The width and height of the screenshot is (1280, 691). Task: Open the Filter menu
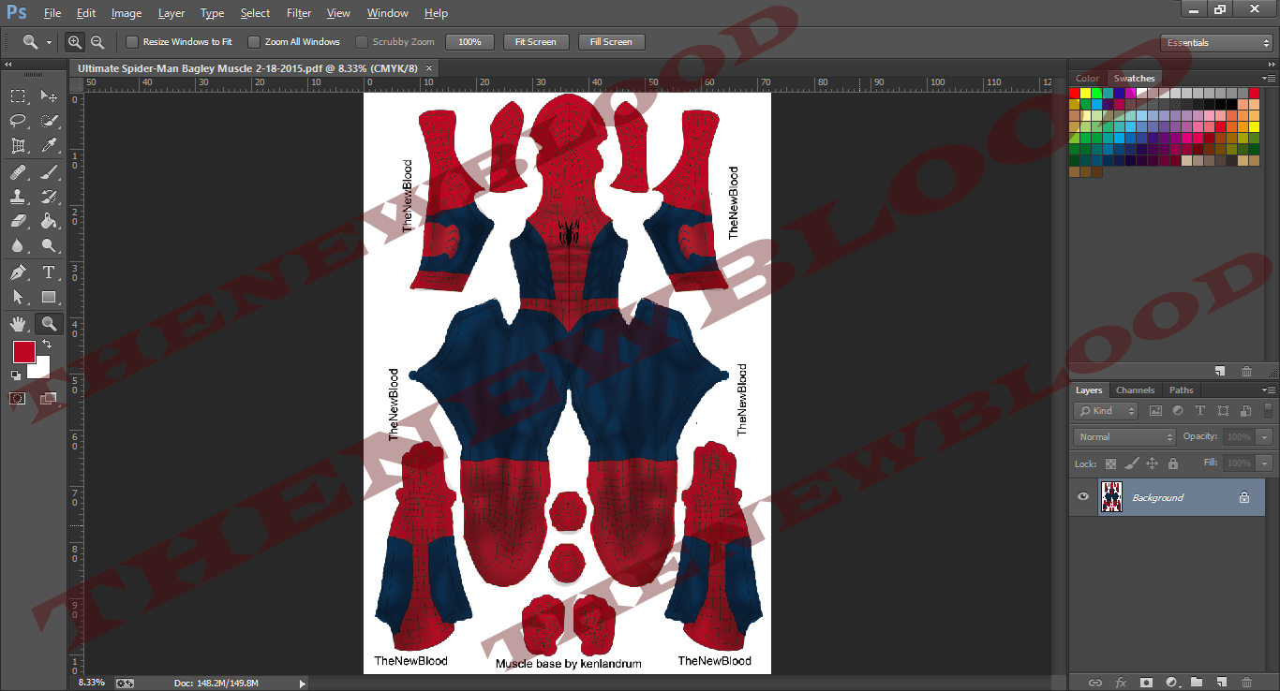pos(299,13)
